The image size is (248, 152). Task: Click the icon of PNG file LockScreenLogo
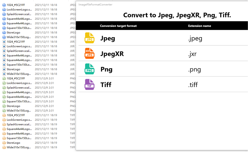(x=4, y=83)
